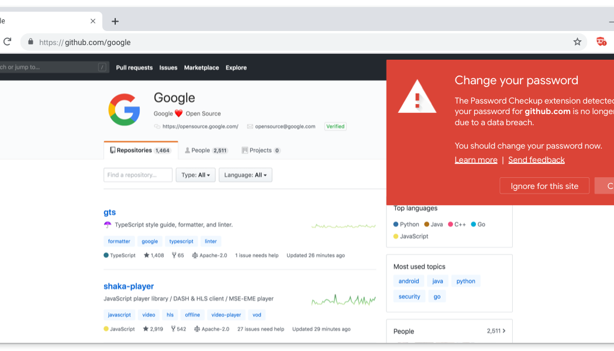614x351 pixels.
Task: Open the Language: All filter dropdown
Action: pyautogui.click(x=245, y=174)
